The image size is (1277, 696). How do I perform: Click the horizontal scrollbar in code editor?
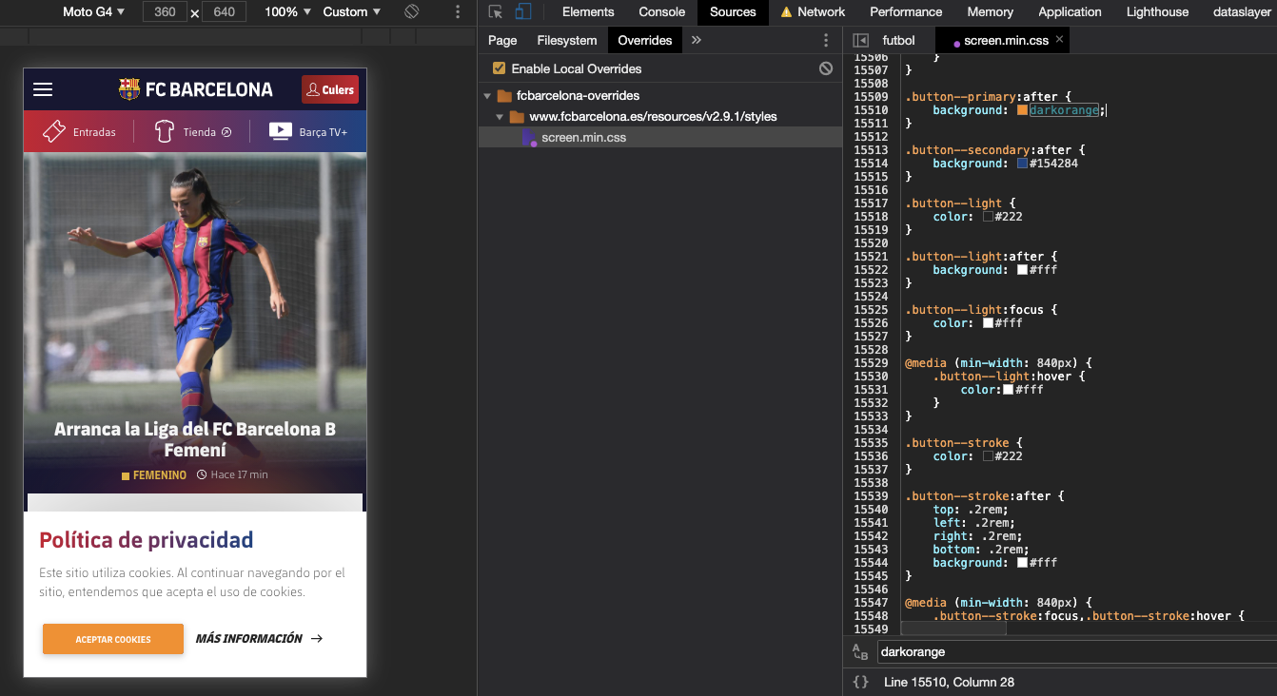click(x=953, y=628)
